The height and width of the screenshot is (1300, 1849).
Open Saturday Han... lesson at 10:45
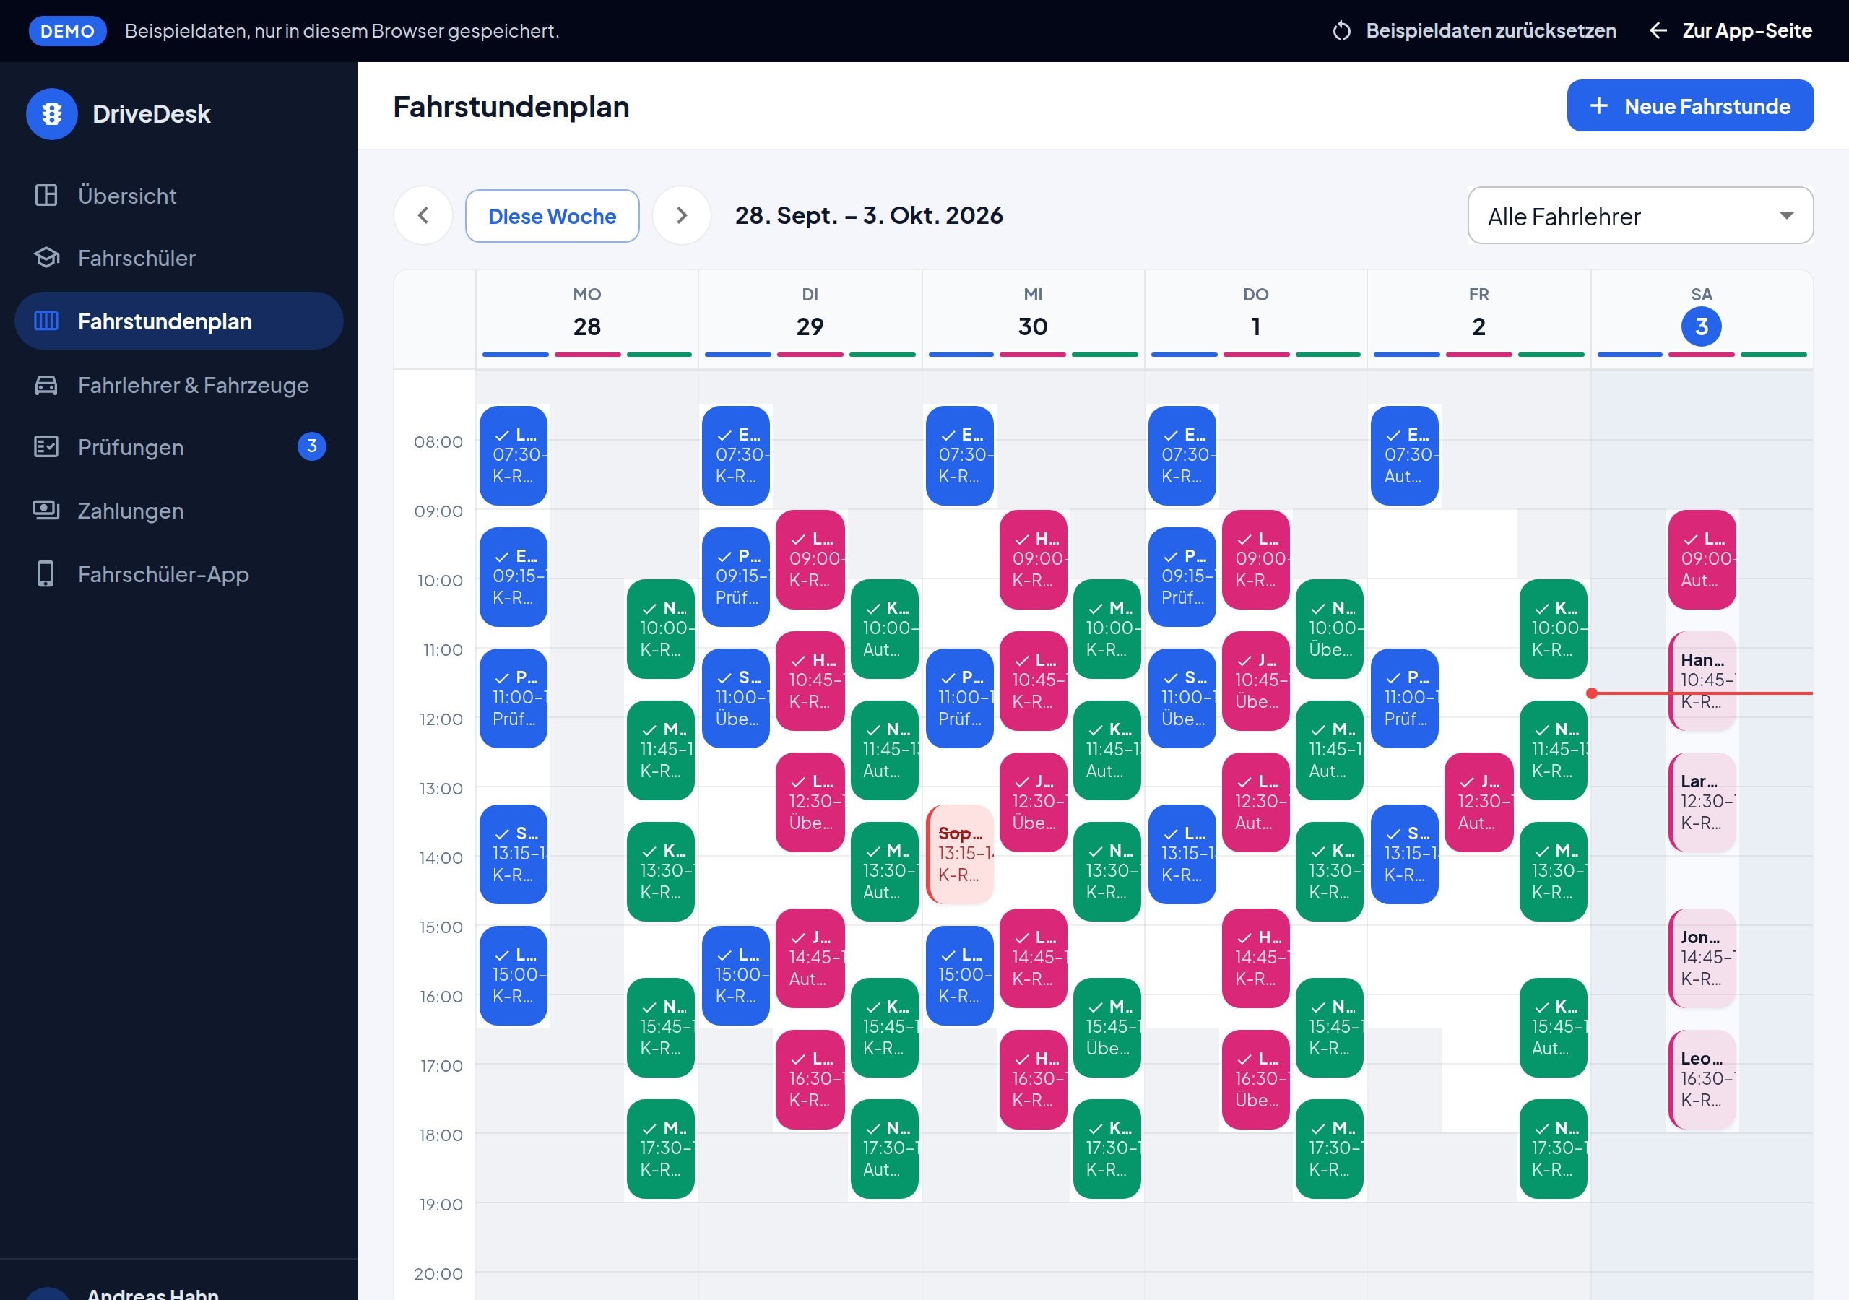1702,680
